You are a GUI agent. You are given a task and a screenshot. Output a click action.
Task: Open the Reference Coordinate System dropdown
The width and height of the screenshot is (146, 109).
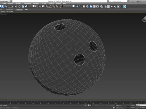coord(31,6)
